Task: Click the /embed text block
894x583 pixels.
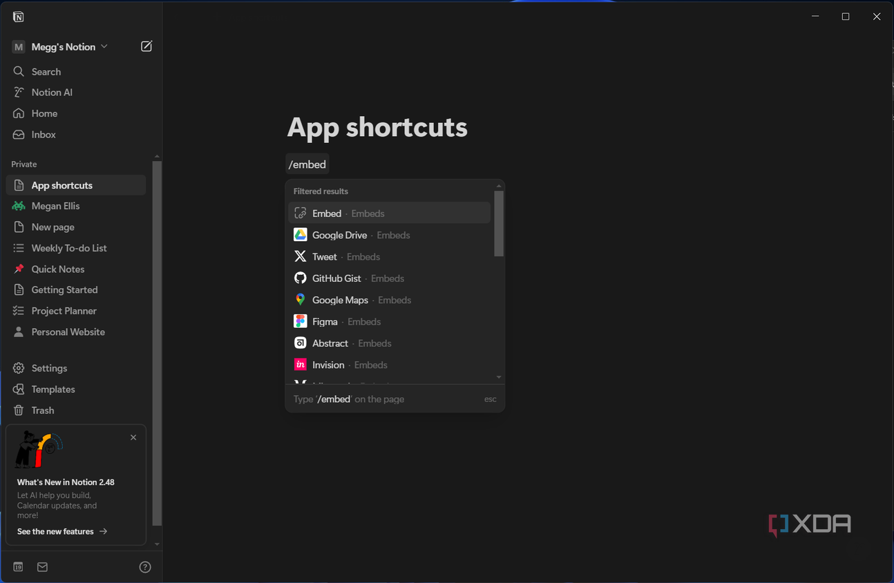Action: 307,164
